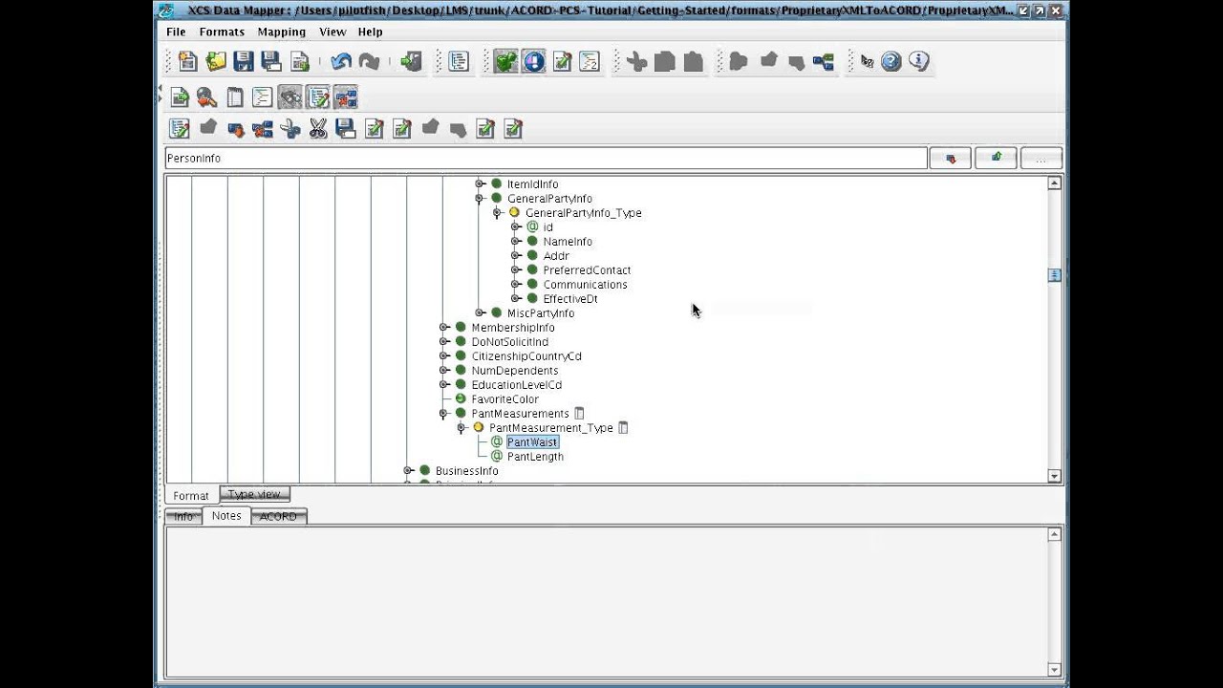The image size is (1223, 688).
Task: Open the Help menu
Action: click(370, 32)
